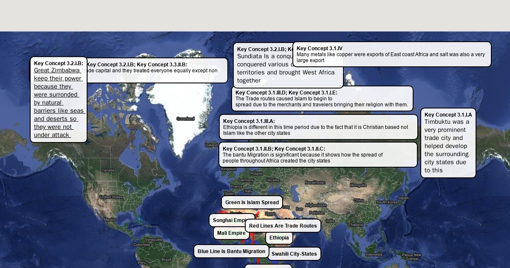Select the 'Ethiopia' marker label

click(279, 238)
